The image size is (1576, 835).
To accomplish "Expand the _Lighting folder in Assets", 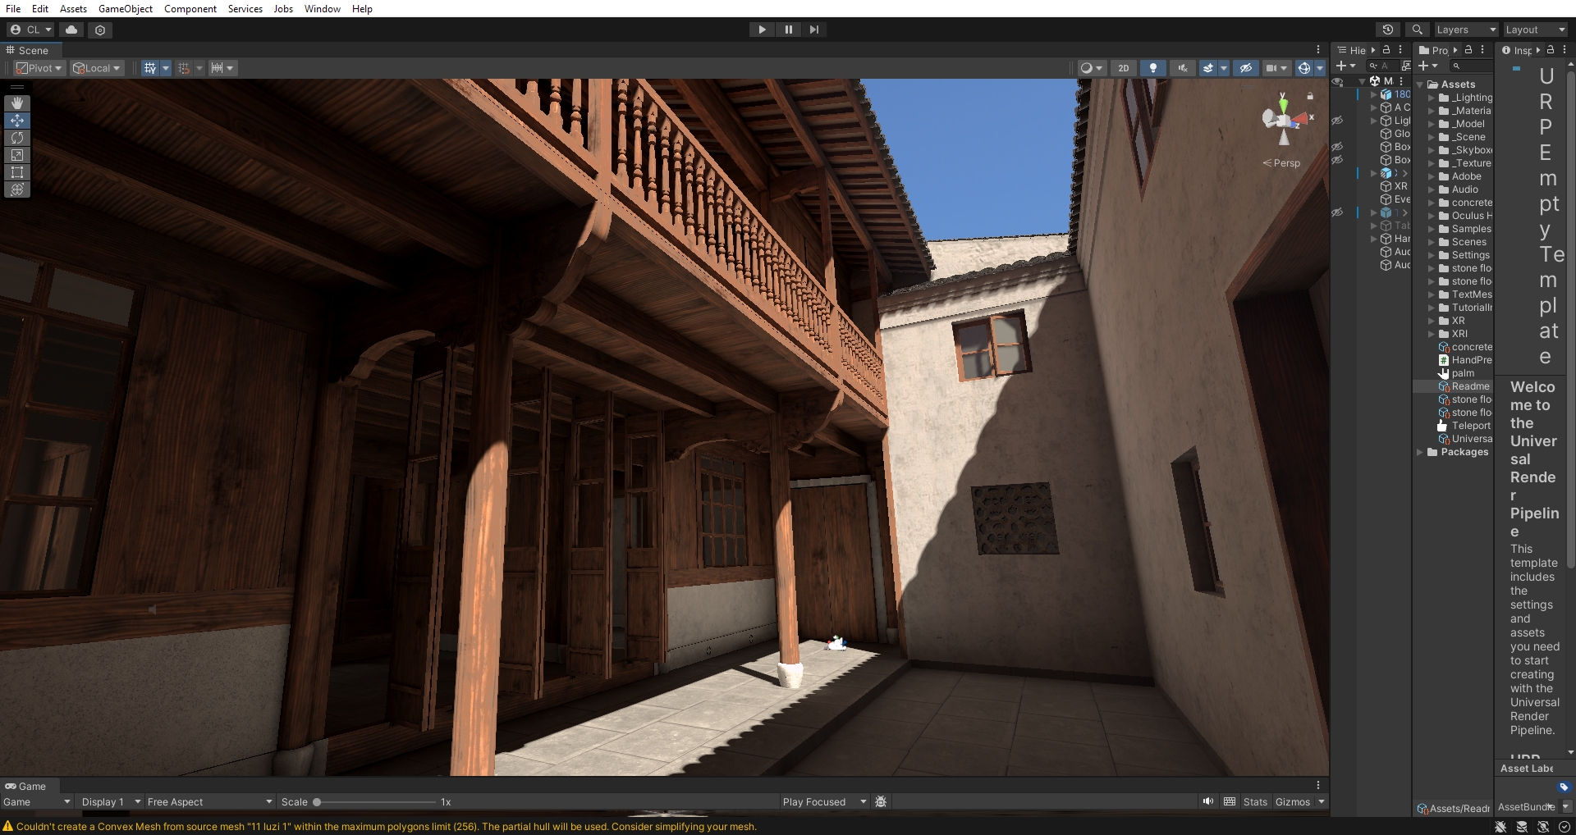I will coord(1432,98).
